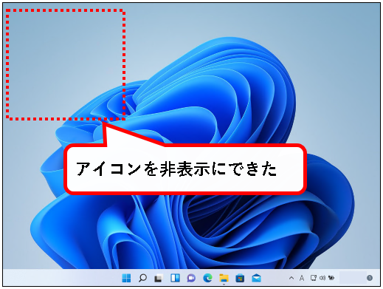Open taskbar Search magnifier
This screenshot has width=383, height=289.
[142, 278]
